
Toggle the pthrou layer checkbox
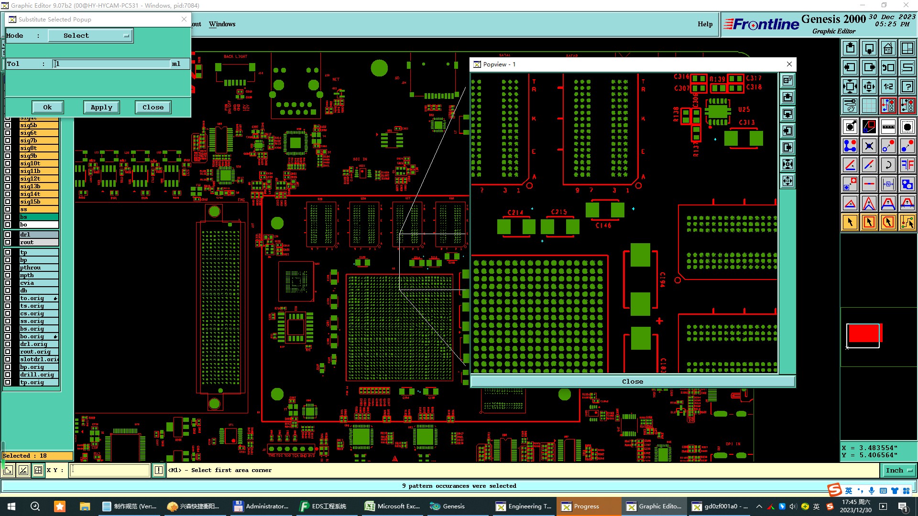click(x=8, y=268)
